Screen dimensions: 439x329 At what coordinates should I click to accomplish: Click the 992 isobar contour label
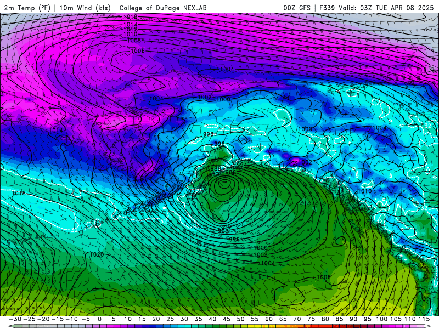point(223,231)
